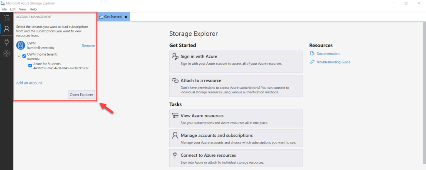
Task: Toggle the UWM (home tenant) checkbox
Action: coord(24,56)
